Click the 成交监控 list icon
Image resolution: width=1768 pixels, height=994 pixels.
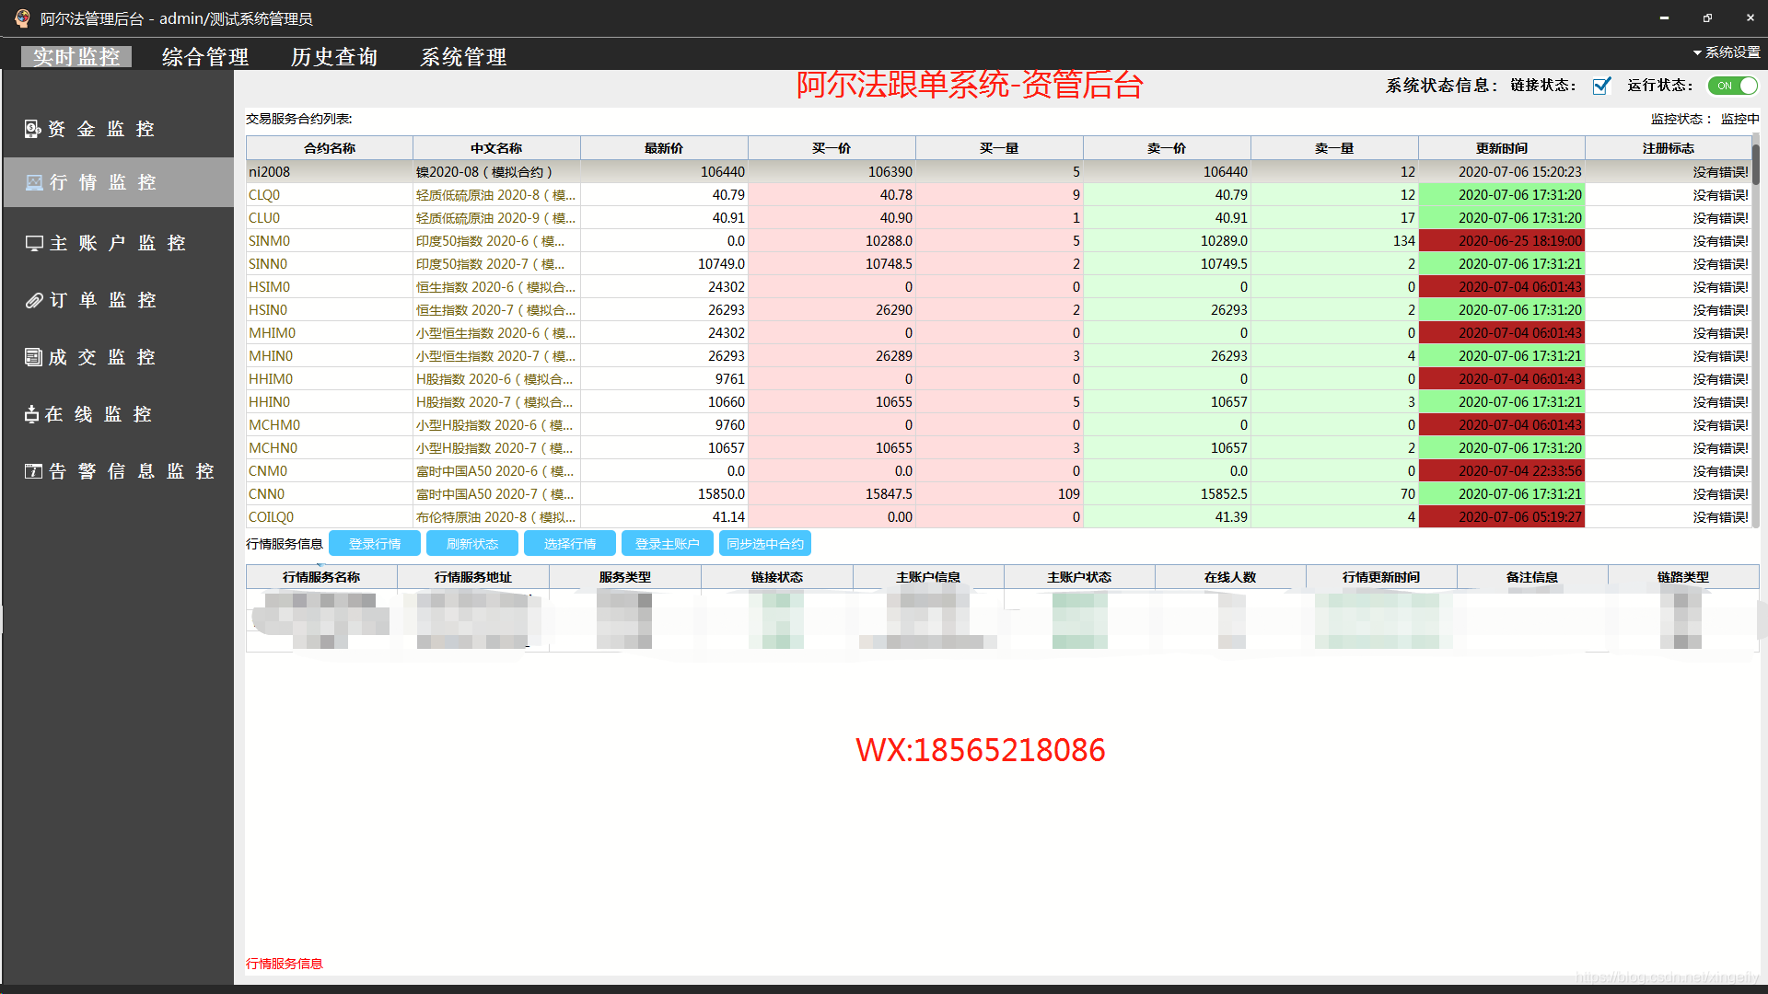(33, 357)
